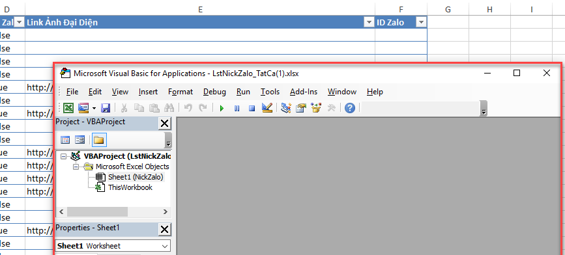Image resolution: width=565 pixels, height=255 pixels.
Task: Open the Help menu
Action: click(375, 92)
